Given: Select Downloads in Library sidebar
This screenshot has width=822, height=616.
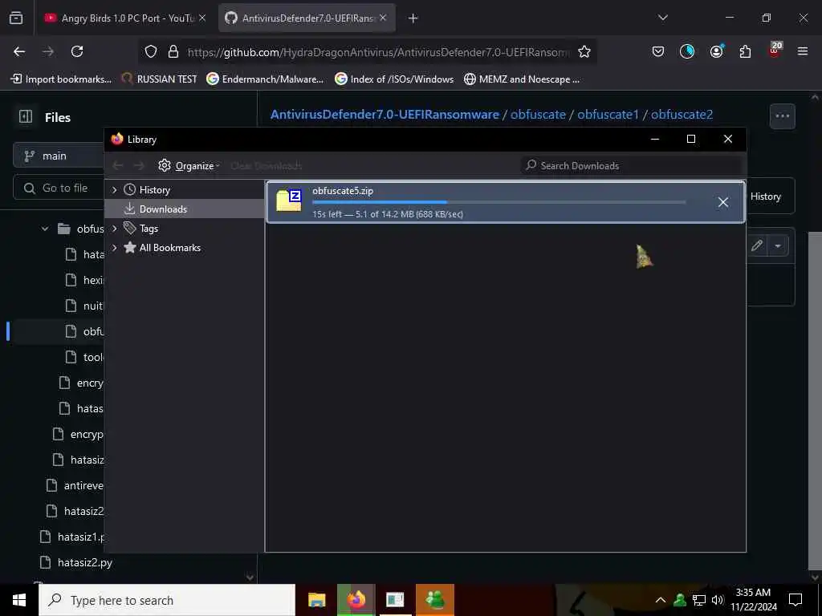Looking at the screenshot, I should click(x=185, y=209).
